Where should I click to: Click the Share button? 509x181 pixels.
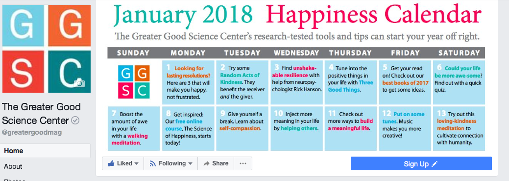(x=216, y=163)
